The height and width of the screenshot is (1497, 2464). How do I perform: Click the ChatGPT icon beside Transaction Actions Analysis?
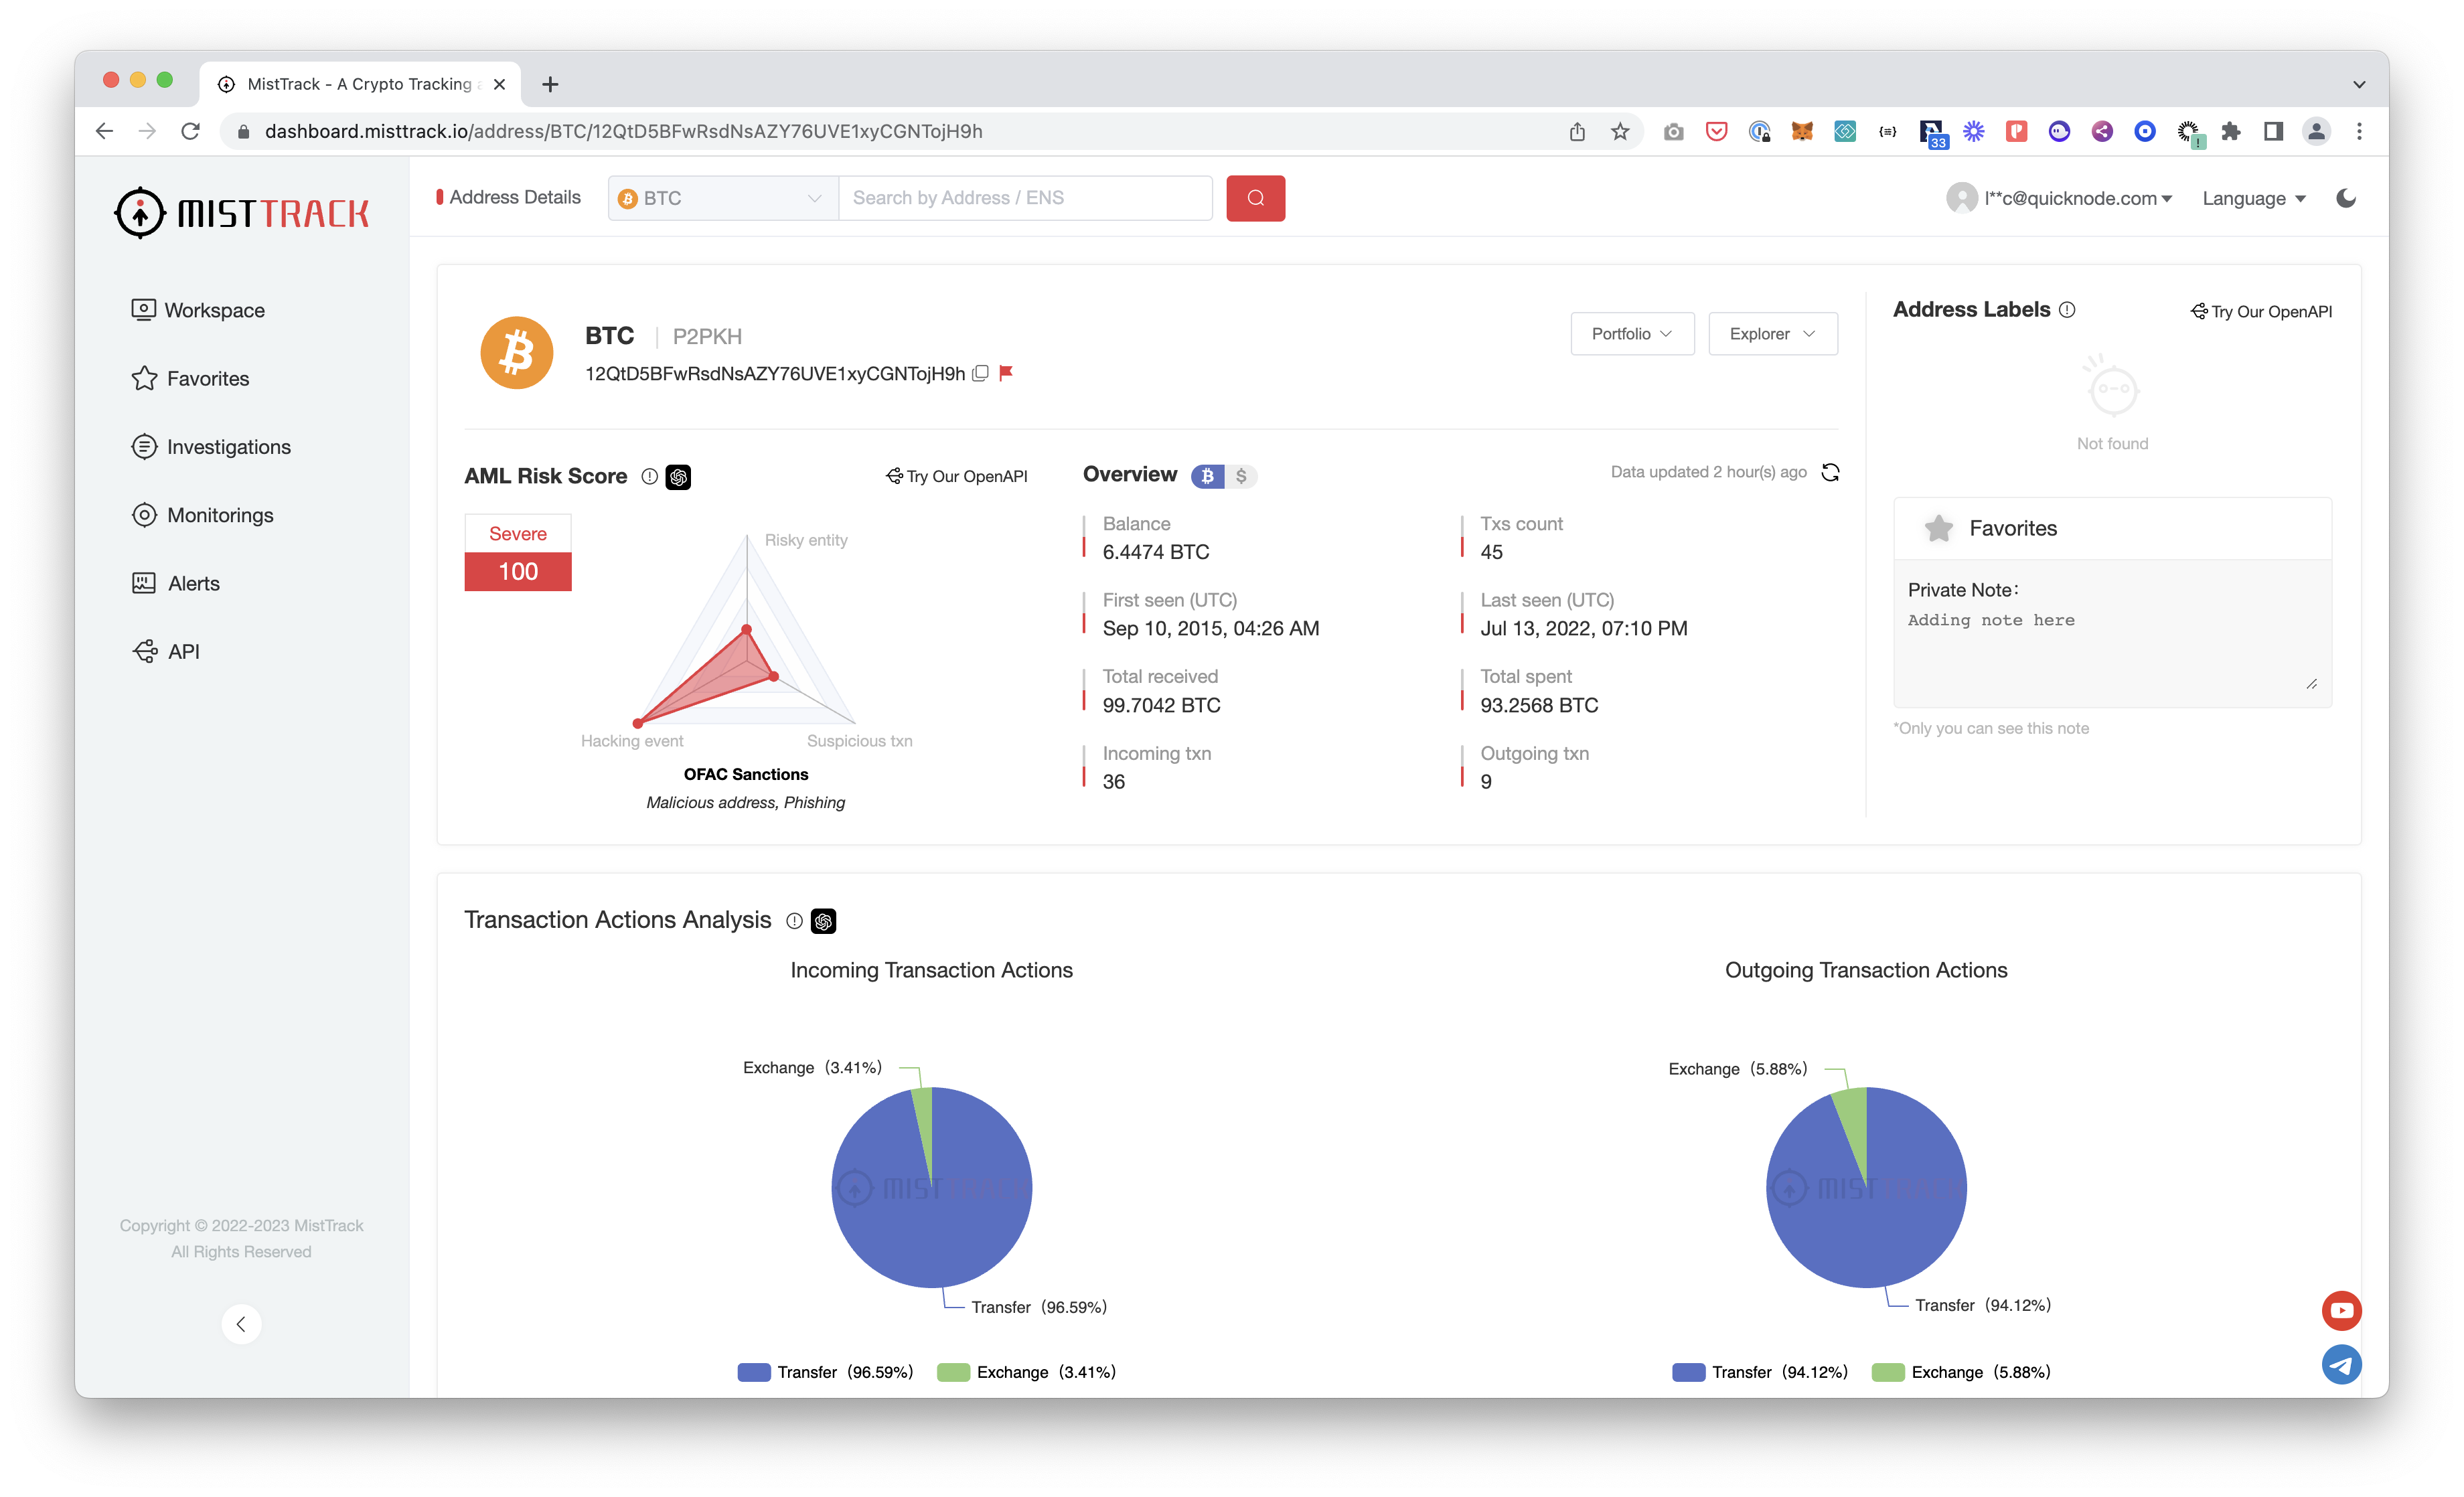(x=823, y=921)
